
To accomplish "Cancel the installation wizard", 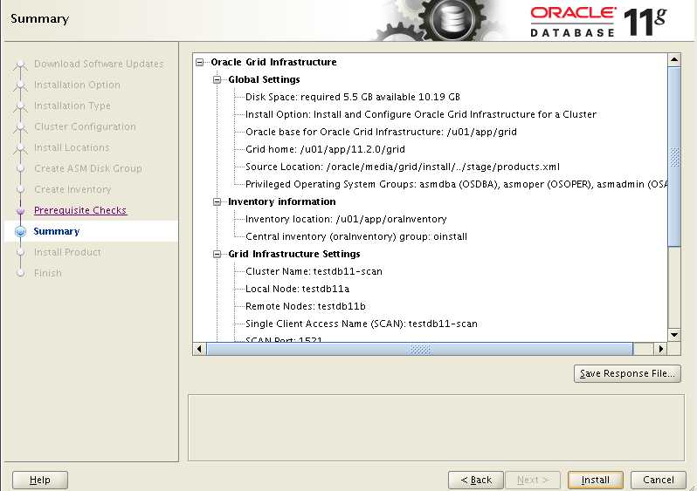I will (x=659, y=480).
